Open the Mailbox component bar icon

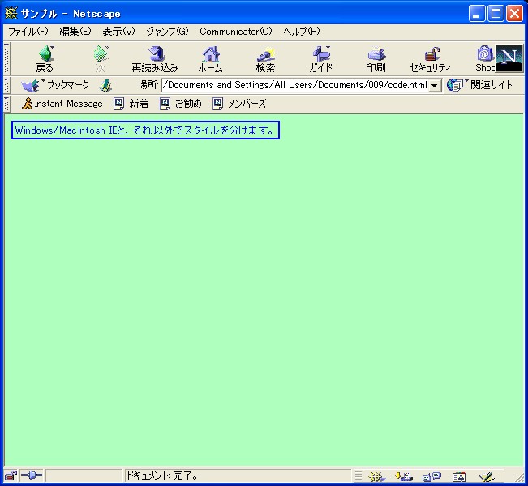point(404,476)
